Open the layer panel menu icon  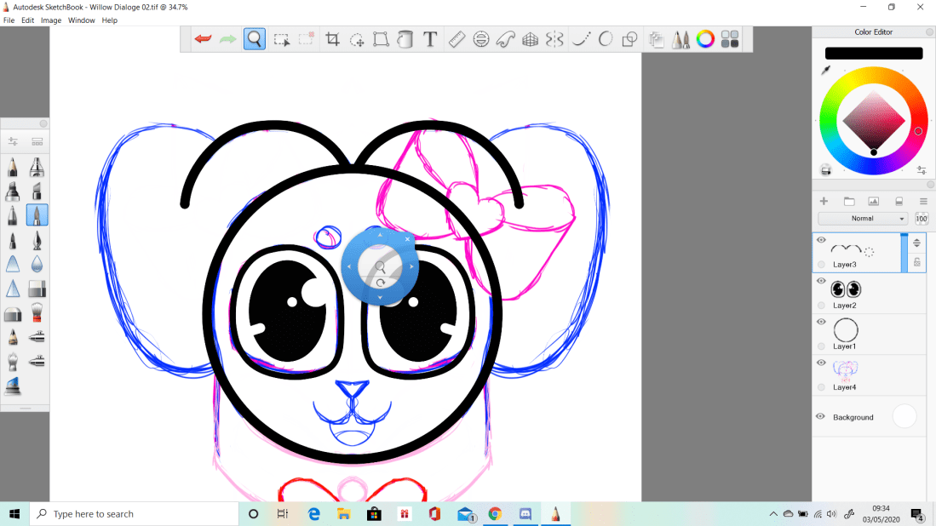(923, 201)
